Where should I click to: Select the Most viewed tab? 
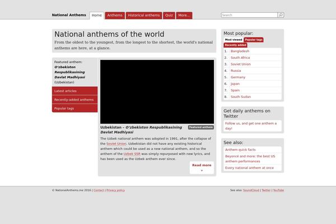(234, 40)
